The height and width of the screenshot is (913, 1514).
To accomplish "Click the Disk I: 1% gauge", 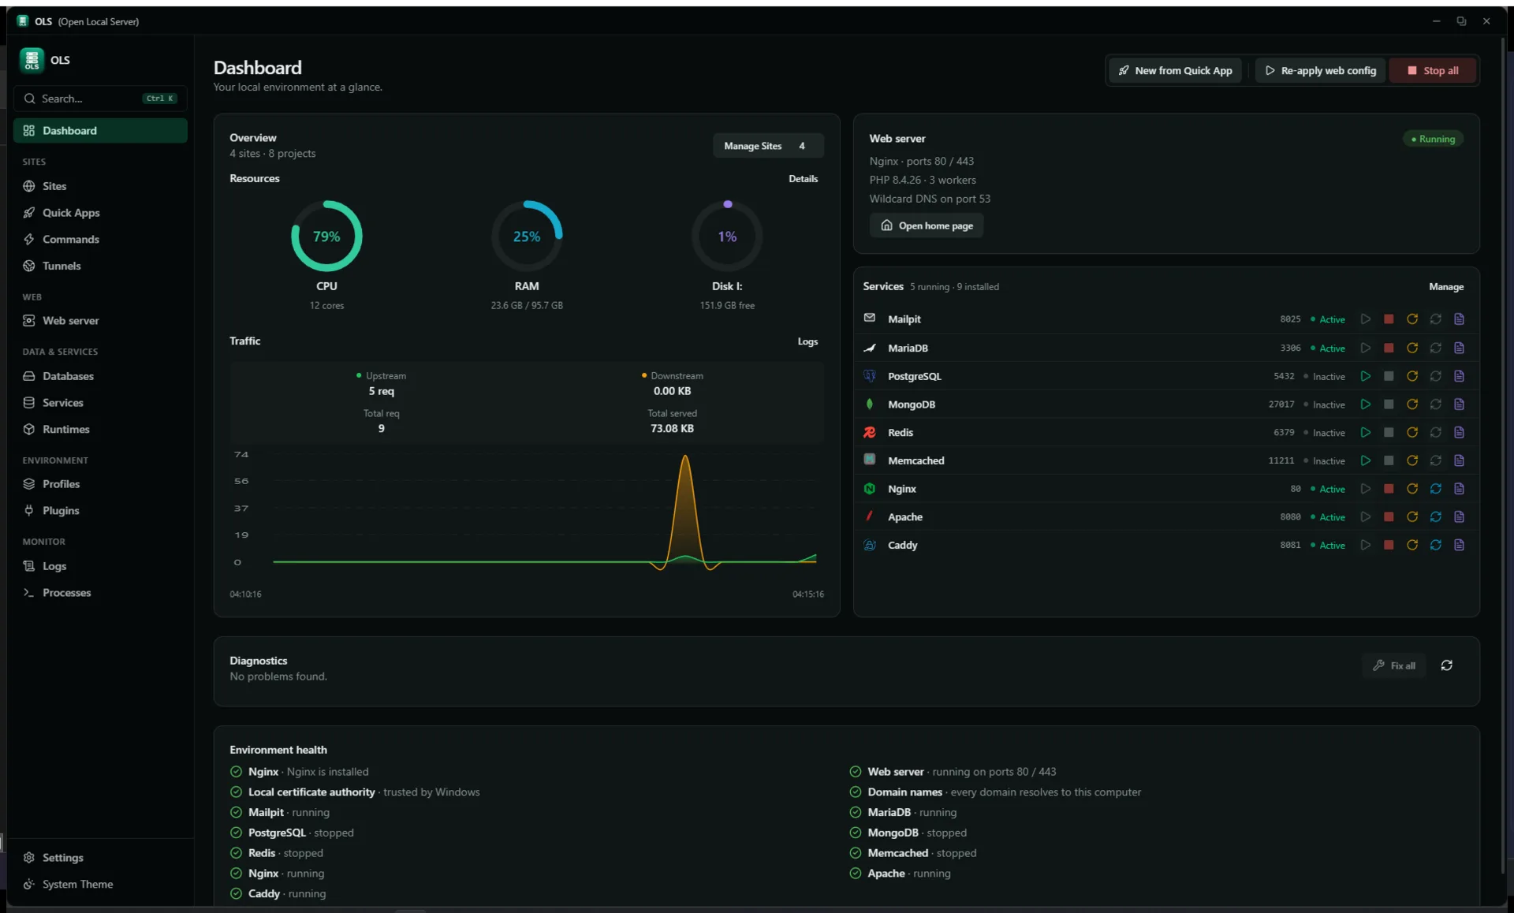I will pyautogui.click(x=727, y=237).
